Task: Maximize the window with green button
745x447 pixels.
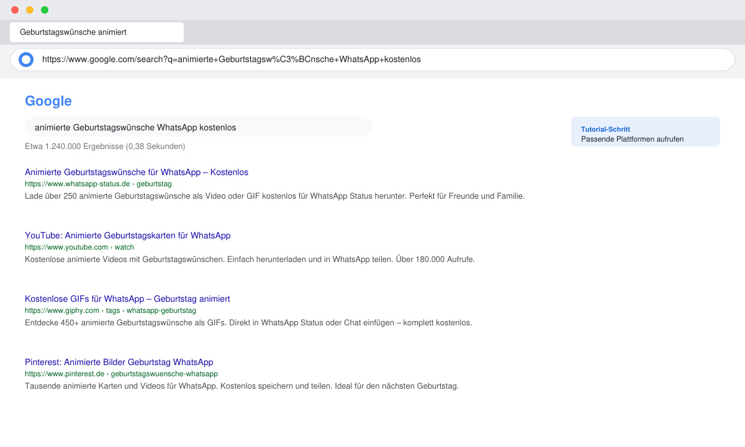Action: coord(45,10)
